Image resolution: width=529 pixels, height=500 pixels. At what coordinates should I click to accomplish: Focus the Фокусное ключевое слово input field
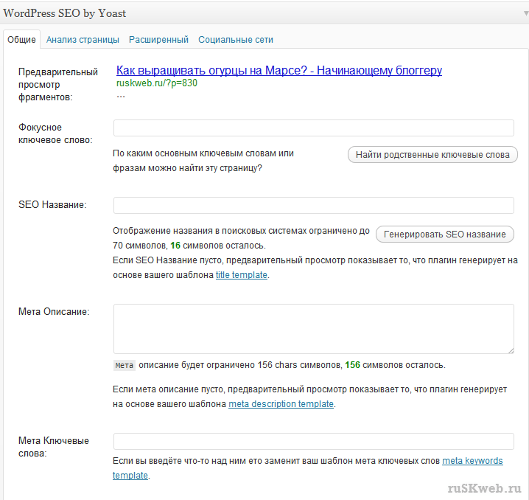coord(313,128)
